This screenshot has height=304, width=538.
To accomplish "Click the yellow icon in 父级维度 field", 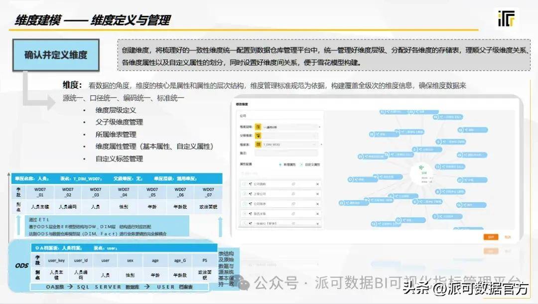I will tap(258, 136).
